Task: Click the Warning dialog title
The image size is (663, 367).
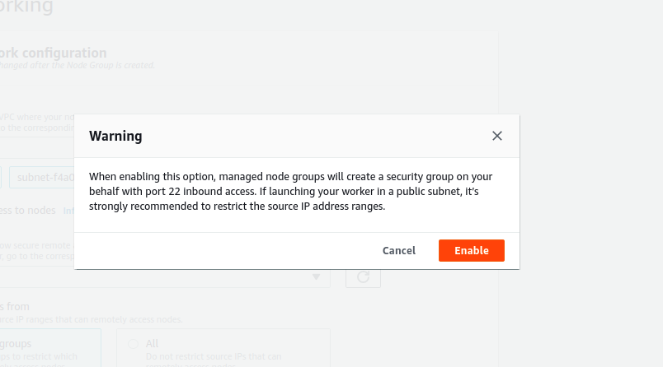Action: (x=115, y=136)
